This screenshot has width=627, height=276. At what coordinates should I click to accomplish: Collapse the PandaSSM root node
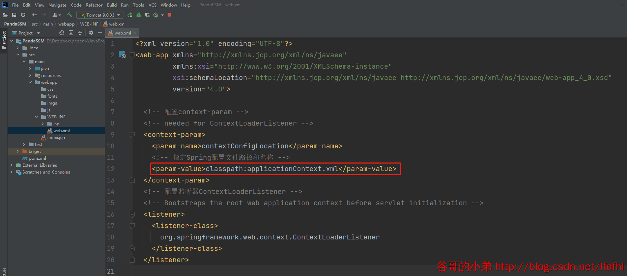pyautogui.click(x=12, y=41)
